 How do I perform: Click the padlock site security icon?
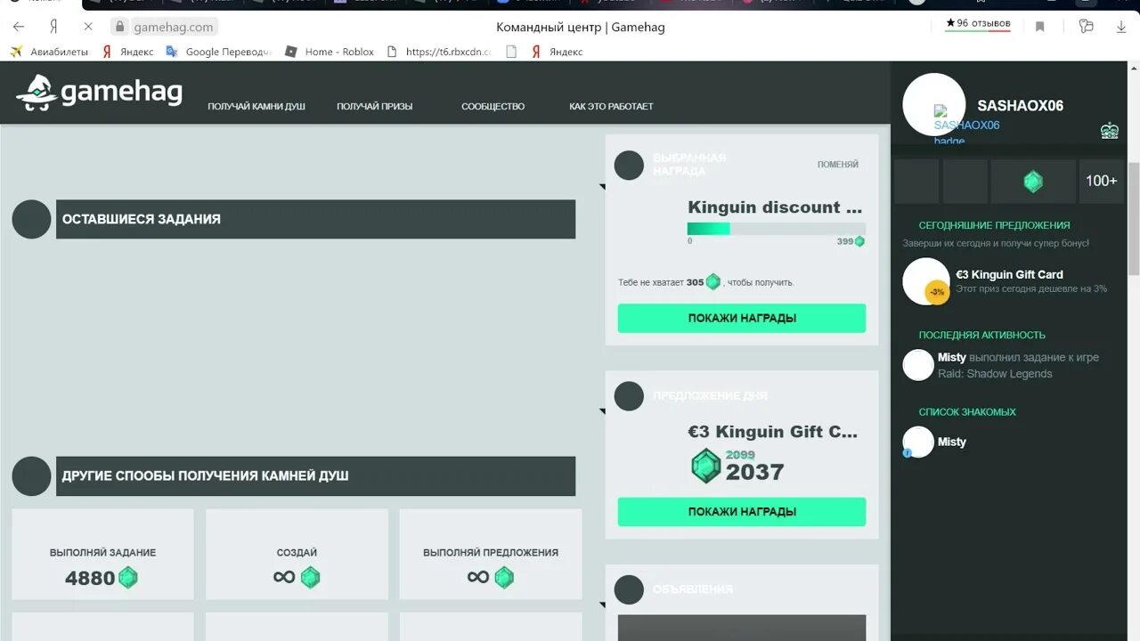119,27
